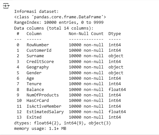The height and width of the screenshot is (135, 159).
Task: Click the 'Data columns (total 14 columns)' line
Action: click(54, 28)
